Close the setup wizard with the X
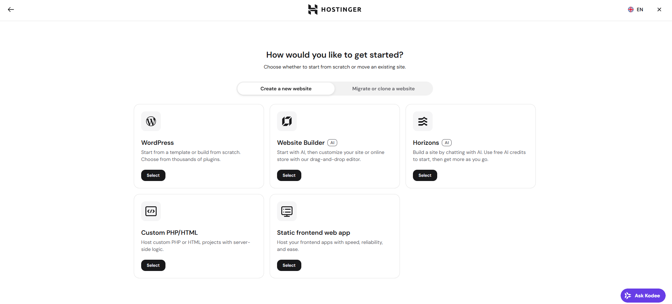The width and height of the screenshot is (672, 304). tap(659, 9)
